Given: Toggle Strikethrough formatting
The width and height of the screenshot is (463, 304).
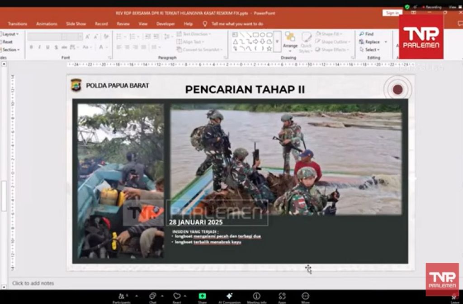Looking at the screenshot, I should (x=64, y=47).
